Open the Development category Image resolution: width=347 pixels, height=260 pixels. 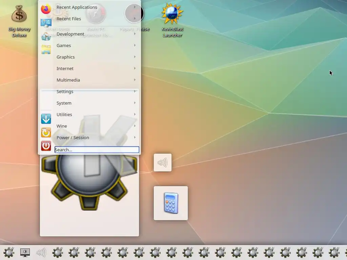(97, 34)
